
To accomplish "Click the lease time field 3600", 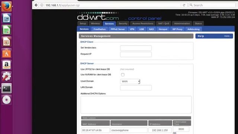I will [181, 129].
